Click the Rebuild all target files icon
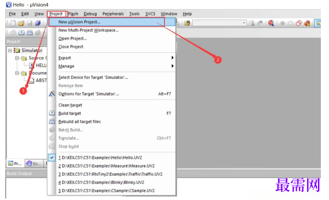This screenshot has height=200, width=329. [52, 122]
